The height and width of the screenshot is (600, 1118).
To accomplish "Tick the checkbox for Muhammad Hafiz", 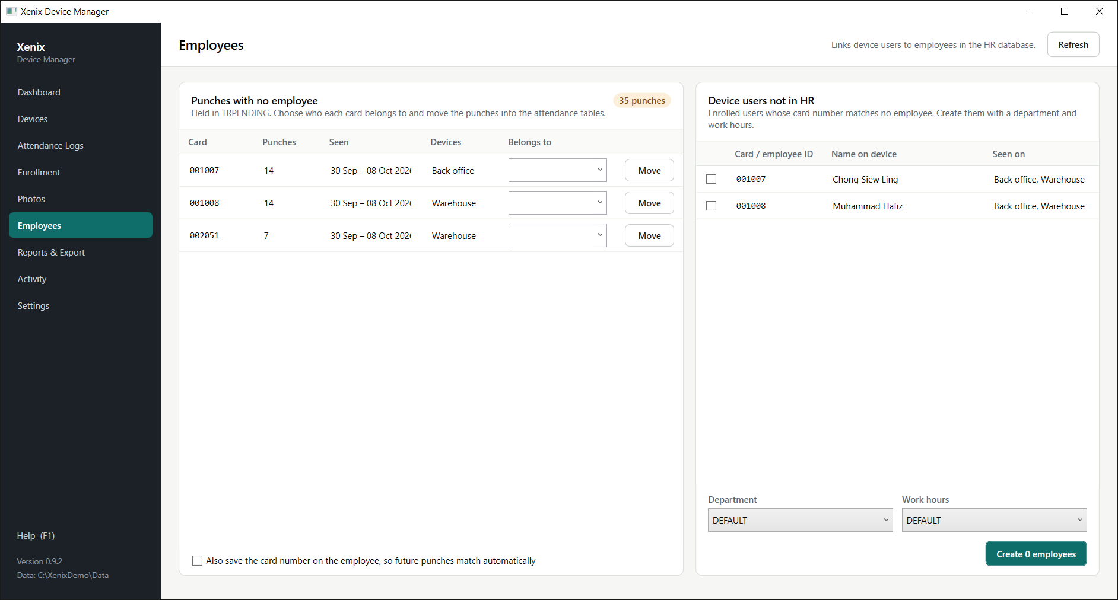I will [712, 206].
